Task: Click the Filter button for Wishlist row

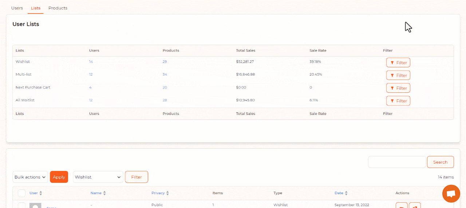Action: [x=398, y=63]
